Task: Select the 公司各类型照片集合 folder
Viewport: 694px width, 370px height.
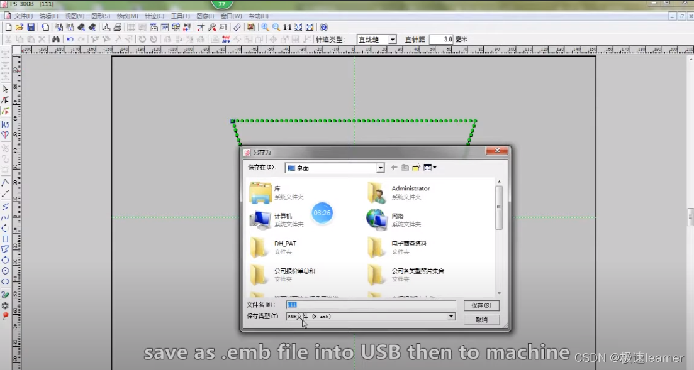Action: [x=405, y=275]
